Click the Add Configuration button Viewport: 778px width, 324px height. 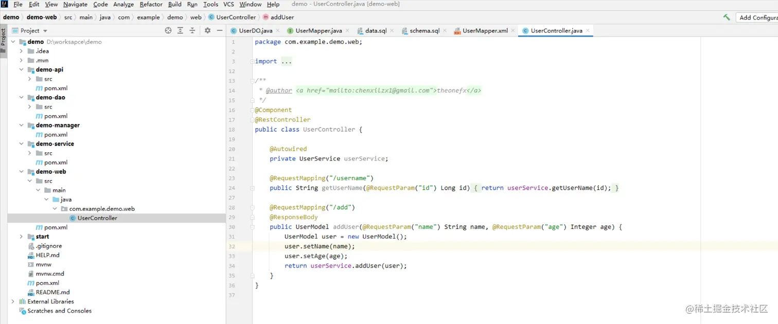pos(758,17)
